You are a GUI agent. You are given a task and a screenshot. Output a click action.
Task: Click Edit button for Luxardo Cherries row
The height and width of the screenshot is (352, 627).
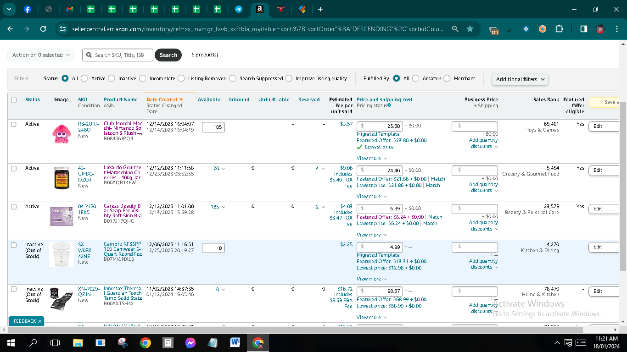(604, 170)
